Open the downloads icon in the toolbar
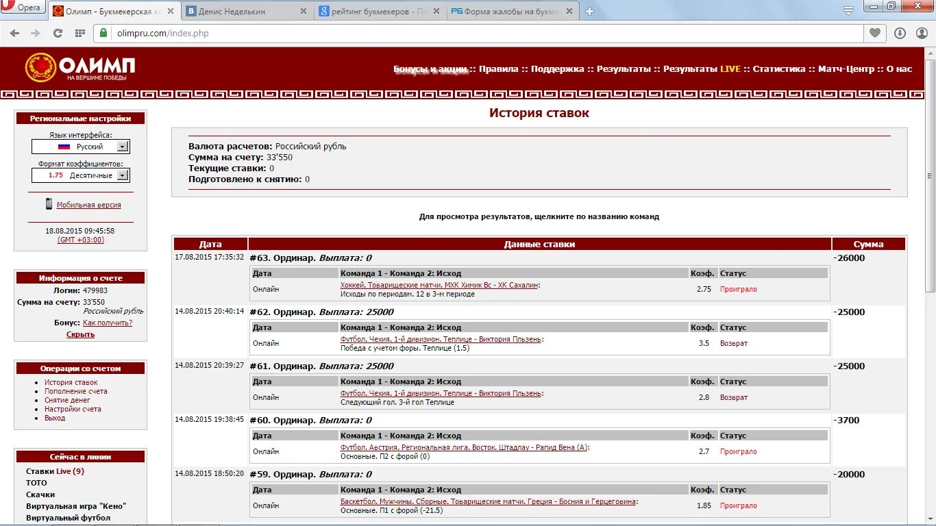The image size is (936, 526). (x=900, y=33)
